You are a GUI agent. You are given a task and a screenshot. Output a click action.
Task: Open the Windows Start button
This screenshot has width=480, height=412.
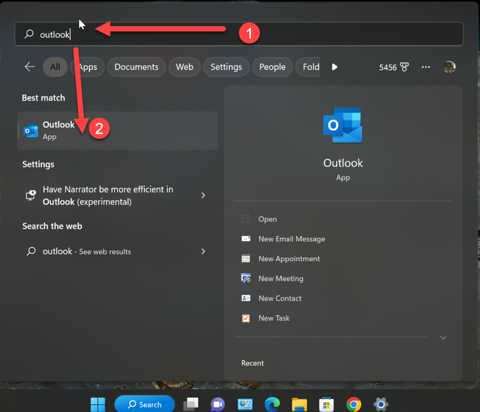point(98,404)
